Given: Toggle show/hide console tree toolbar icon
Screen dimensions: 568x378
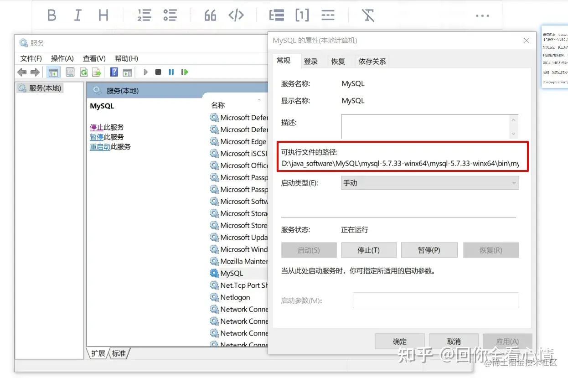Looking at the screenshot, I should 53,72.
